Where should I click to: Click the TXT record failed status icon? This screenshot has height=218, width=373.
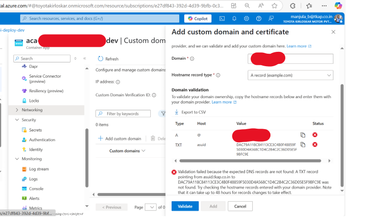click(315, 144)
